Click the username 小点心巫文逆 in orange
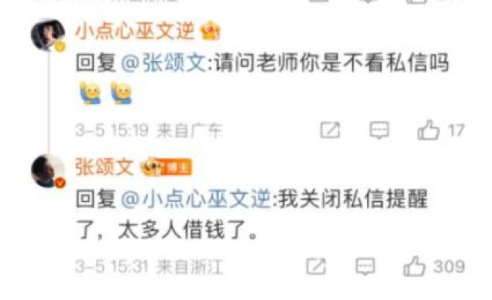Screen dimensions: 492x300 135,32
